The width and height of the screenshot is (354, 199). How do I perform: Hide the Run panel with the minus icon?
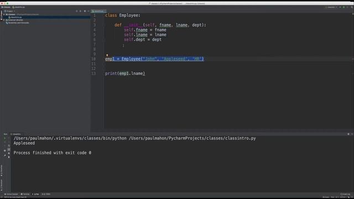(x=352, y=134)
